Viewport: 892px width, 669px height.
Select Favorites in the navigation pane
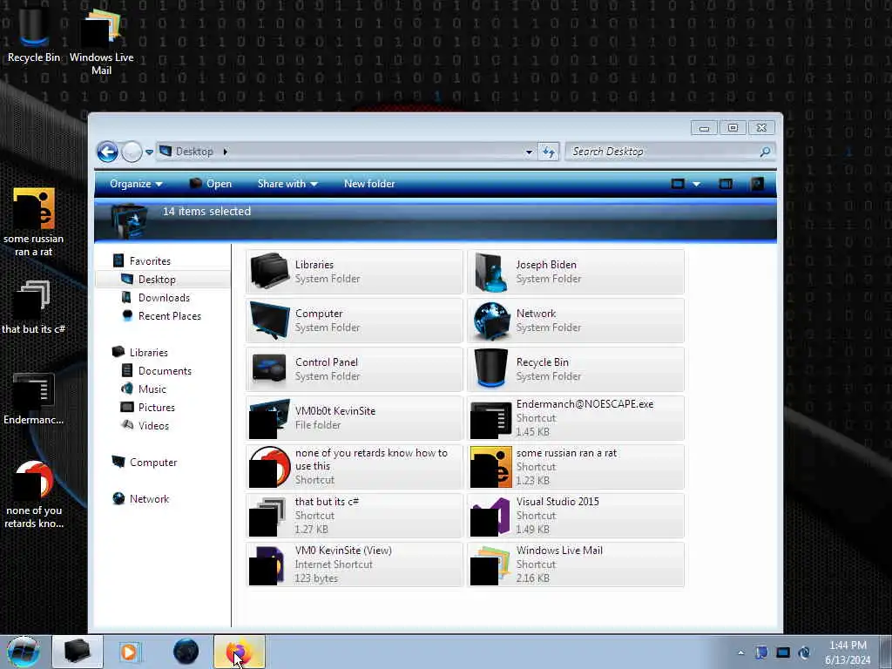point(150,261)
